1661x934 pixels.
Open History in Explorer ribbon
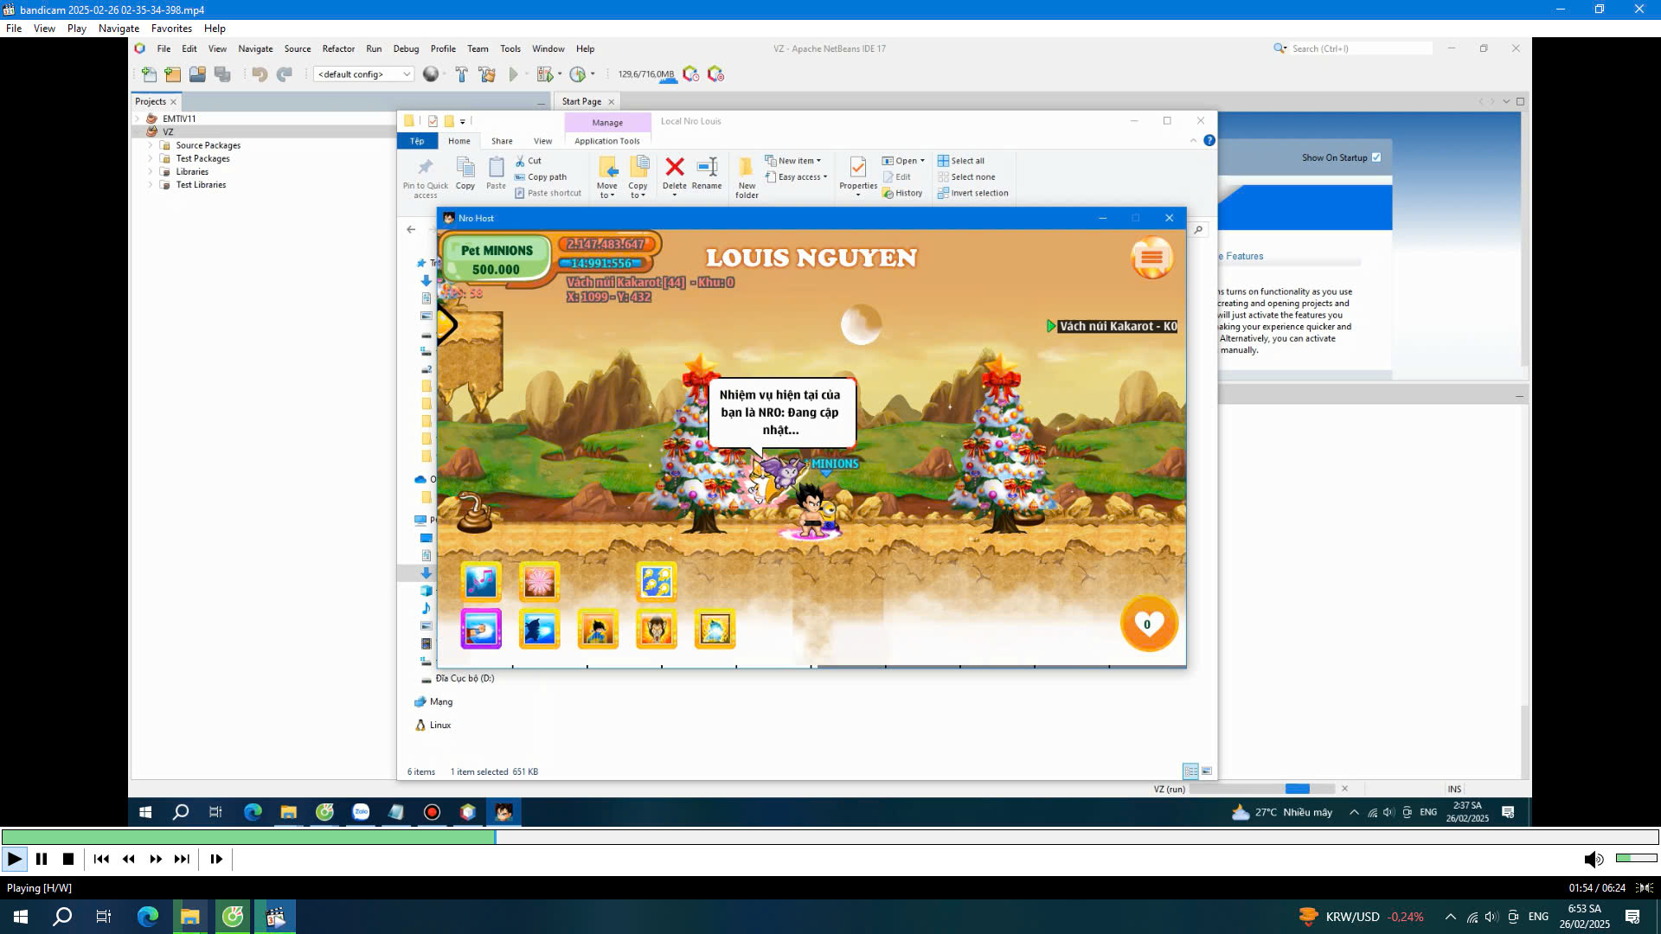(x=902, y=194)
